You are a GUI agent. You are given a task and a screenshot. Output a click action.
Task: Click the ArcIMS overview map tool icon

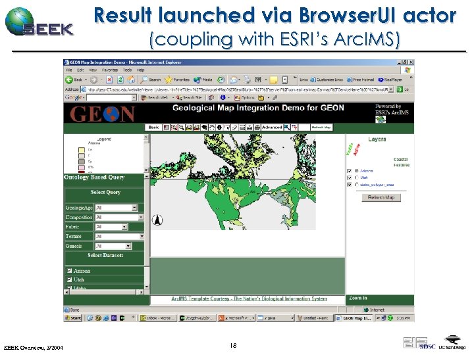[167, 128]
